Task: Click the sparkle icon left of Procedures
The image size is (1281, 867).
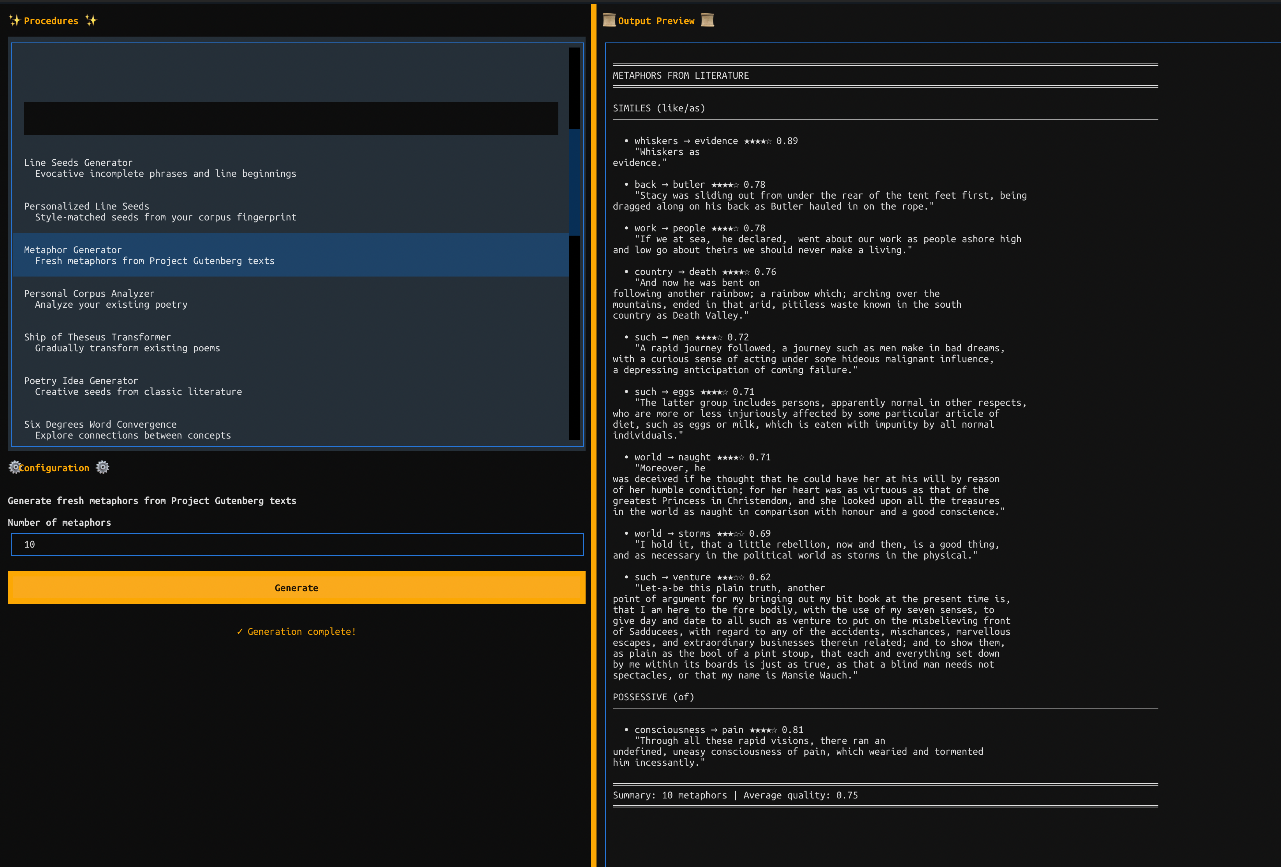Action: point(14,20)
